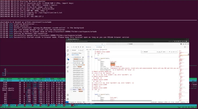Split the editor to the right

(x=185, y=47)
